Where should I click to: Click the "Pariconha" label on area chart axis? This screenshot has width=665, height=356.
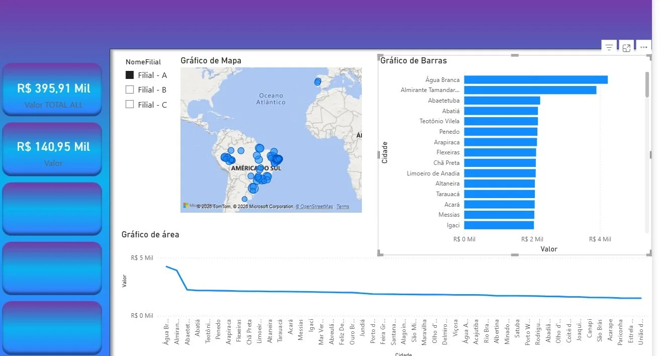pyautogui.click(x=620, y=331)
